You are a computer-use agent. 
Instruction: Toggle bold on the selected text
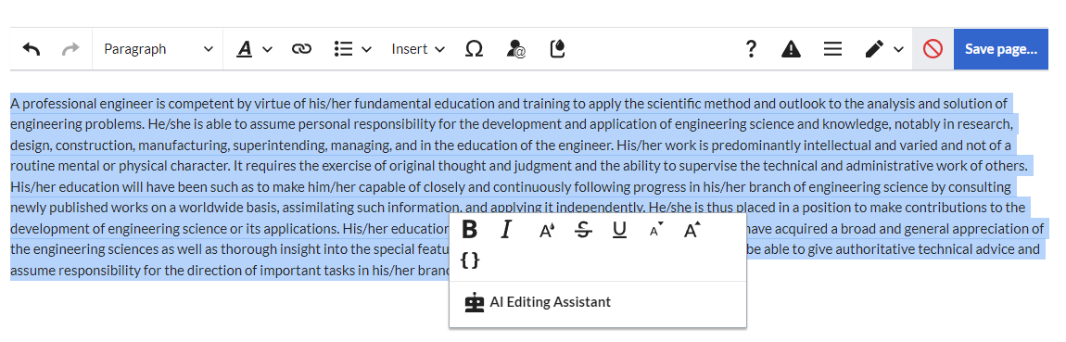tap(469, 230)
